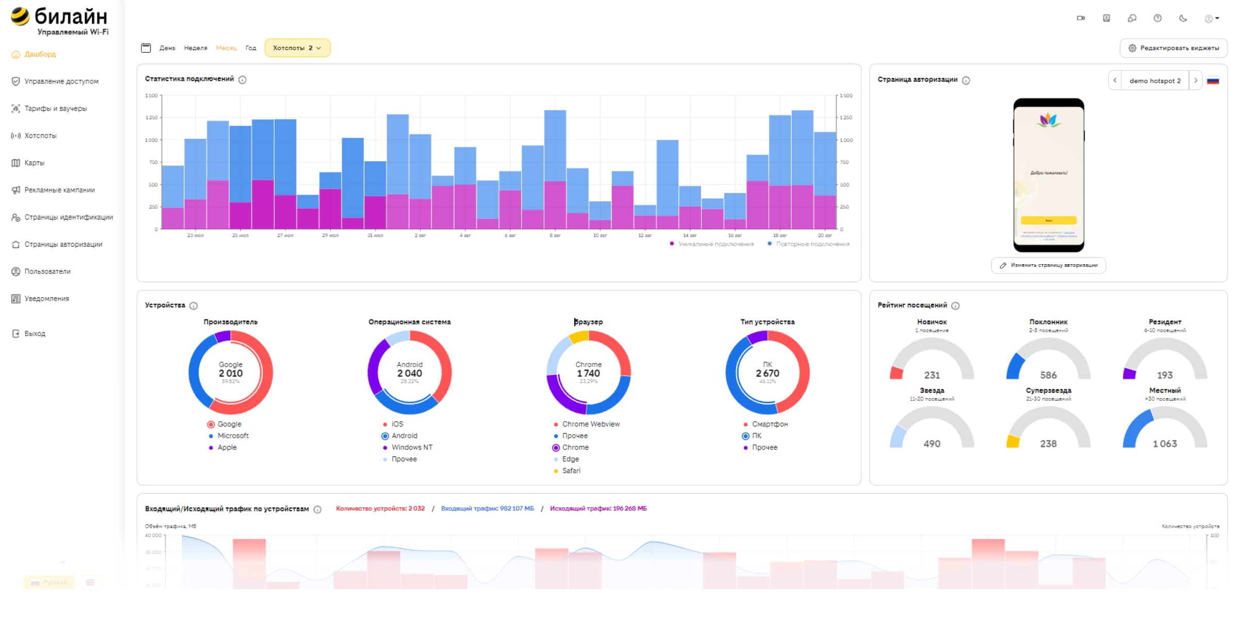Select ПК in device type legend

coord(751,436)
